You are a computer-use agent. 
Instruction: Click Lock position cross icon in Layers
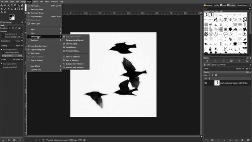coord(213,75)
